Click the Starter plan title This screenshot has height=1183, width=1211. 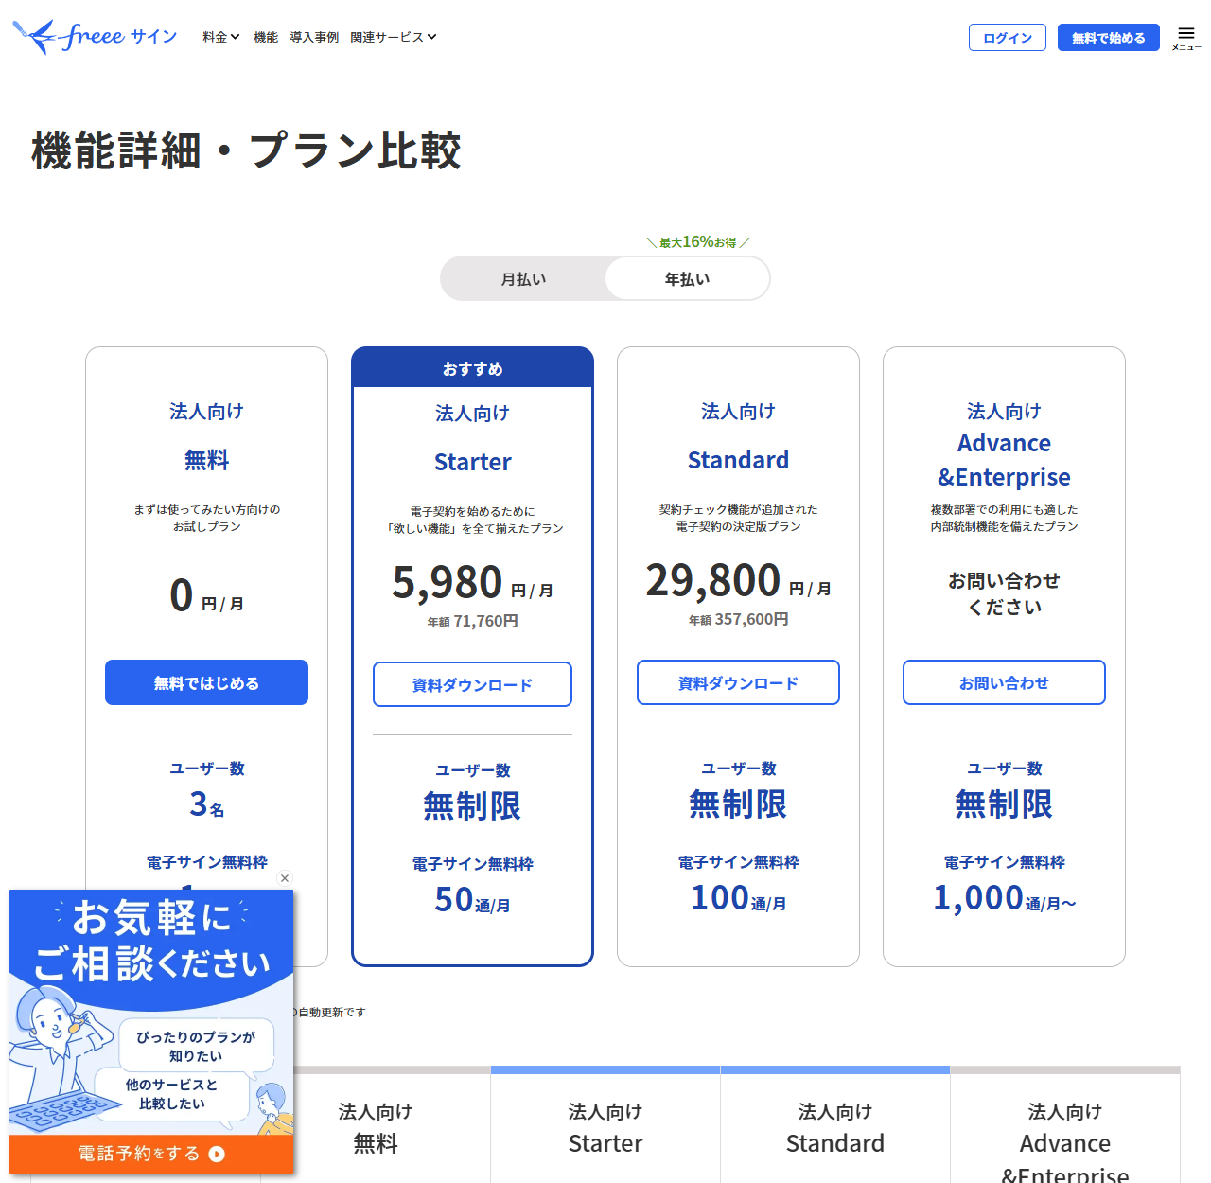472,462
